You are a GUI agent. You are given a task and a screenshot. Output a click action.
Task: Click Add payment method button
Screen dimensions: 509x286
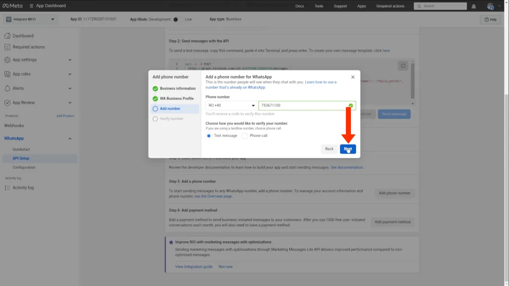coord(393,222)
